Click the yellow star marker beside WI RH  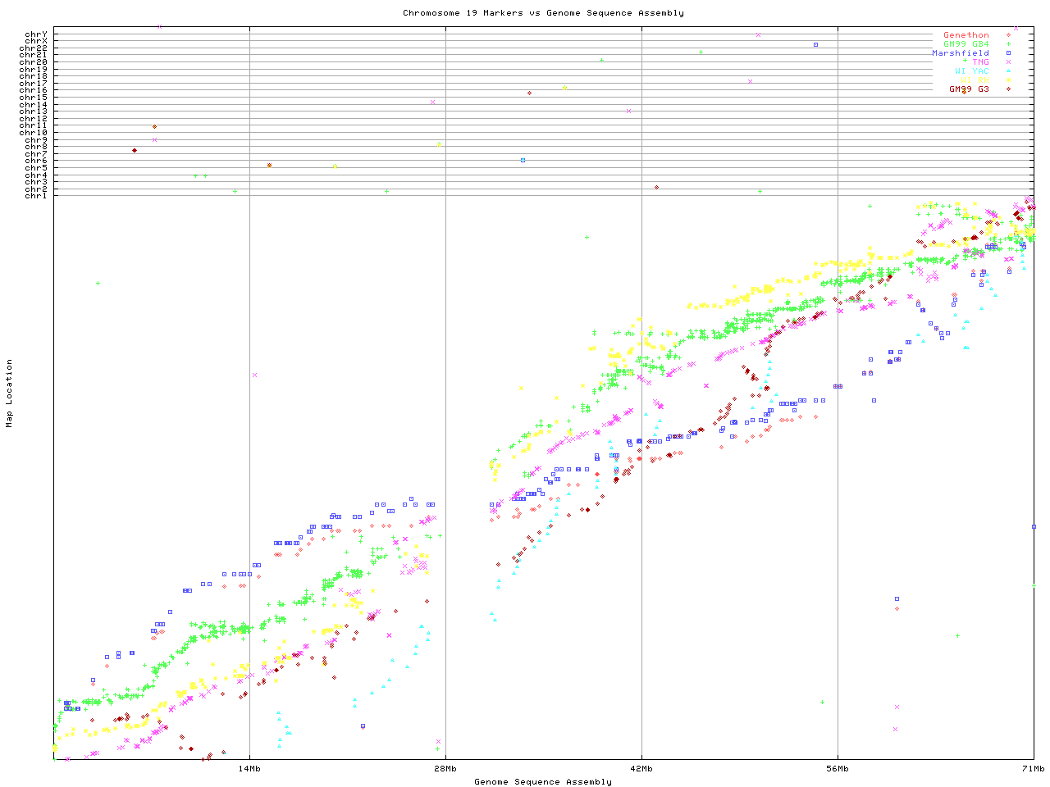1008,80
